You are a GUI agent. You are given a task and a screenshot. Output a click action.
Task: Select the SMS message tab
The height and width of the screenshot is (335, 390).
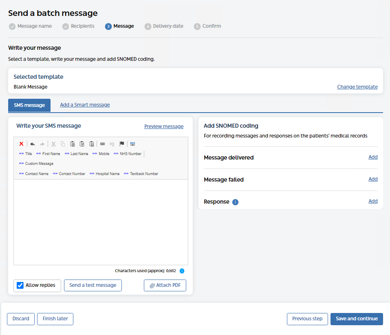[29, 105]
